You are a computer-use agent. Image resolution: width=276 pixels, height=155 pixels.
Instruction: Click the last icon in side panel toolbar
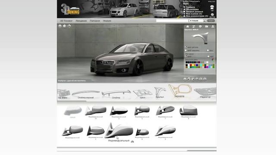(213, 27)
